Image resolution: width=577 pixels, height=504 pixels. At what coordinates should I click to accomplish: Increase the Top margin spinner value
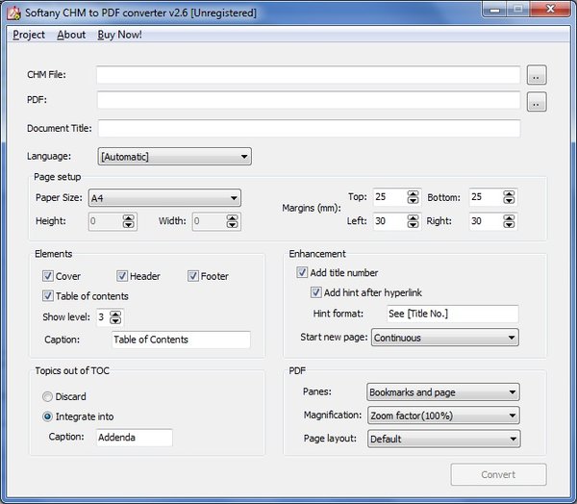[x=414, y=193]
